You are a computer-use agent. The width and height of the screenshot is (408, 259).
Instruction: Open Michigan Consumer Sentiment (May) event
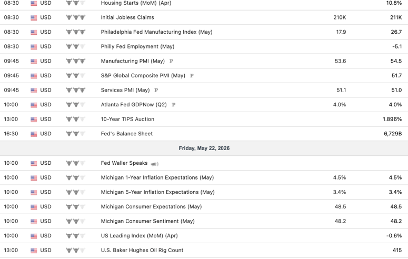148,221
